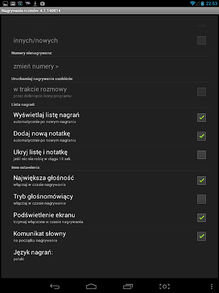Tap the Wi-Fi signal status icon

pos(193,3)
